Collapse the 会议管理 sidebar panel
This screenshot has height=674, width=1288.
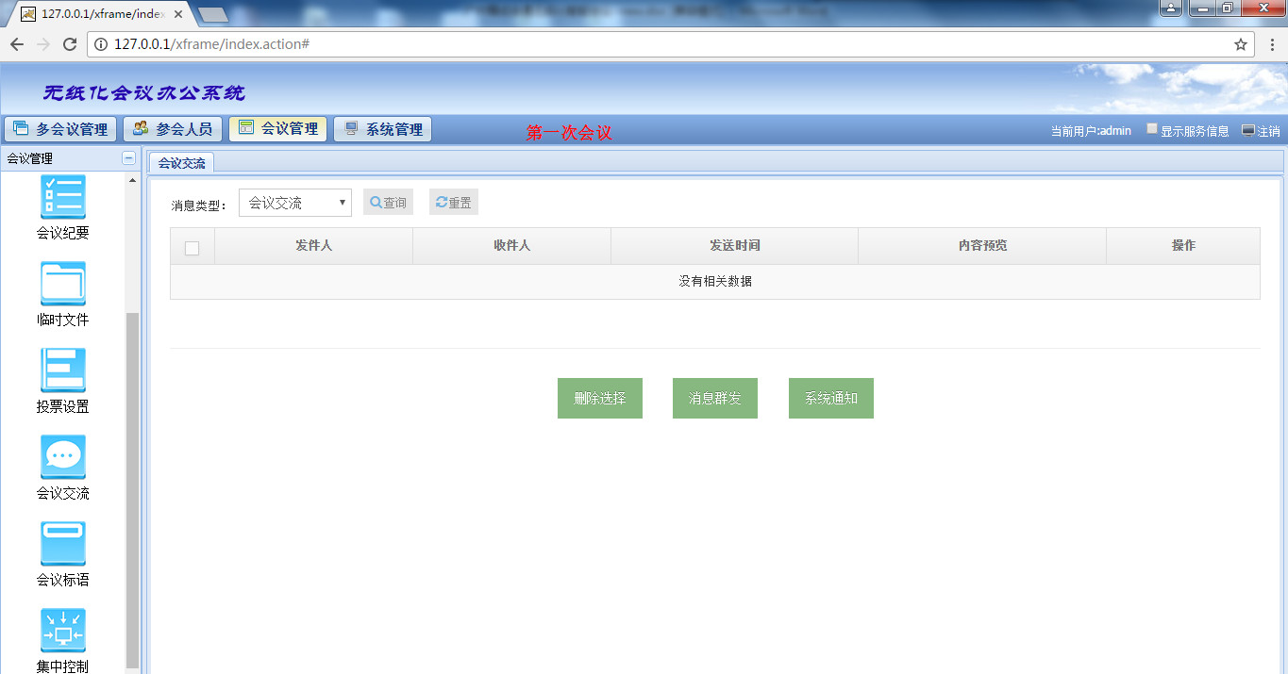click(x=129, y=158)
